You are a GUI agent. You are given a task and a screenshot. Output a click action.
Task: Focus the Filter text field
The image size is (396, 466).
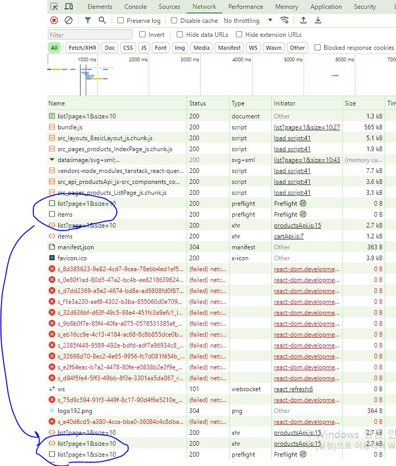[x=90, y=35]
